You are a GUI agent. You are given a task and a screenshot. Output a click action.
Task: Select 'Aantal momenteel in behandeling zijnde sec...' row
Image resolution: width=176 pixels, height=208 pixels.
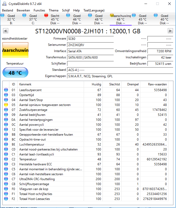pos(86,169)
